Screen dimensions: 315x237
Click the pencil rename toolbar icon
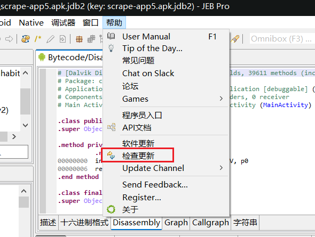pos(50,39)
